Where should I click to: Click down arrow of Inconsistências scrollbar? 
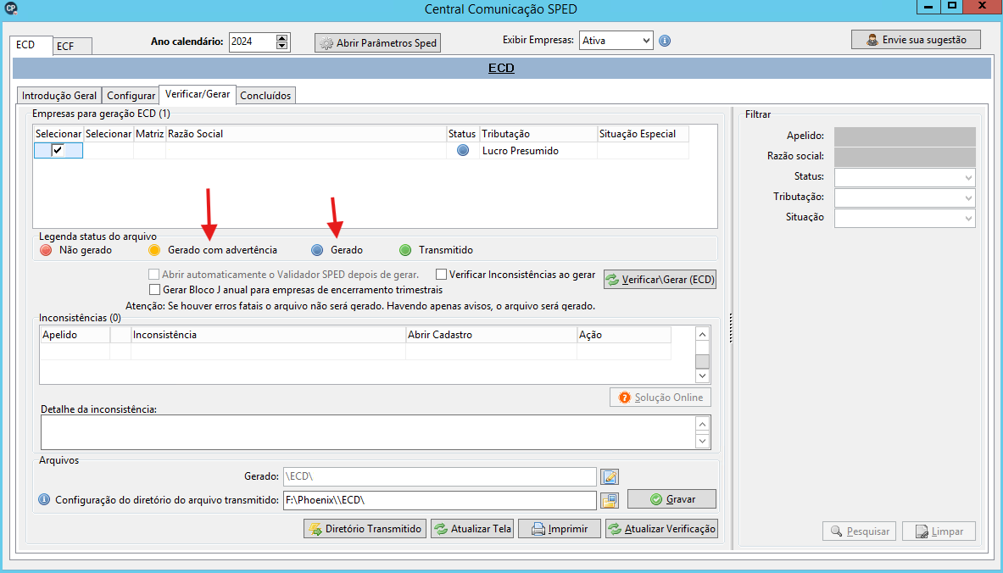coord(702,376)
